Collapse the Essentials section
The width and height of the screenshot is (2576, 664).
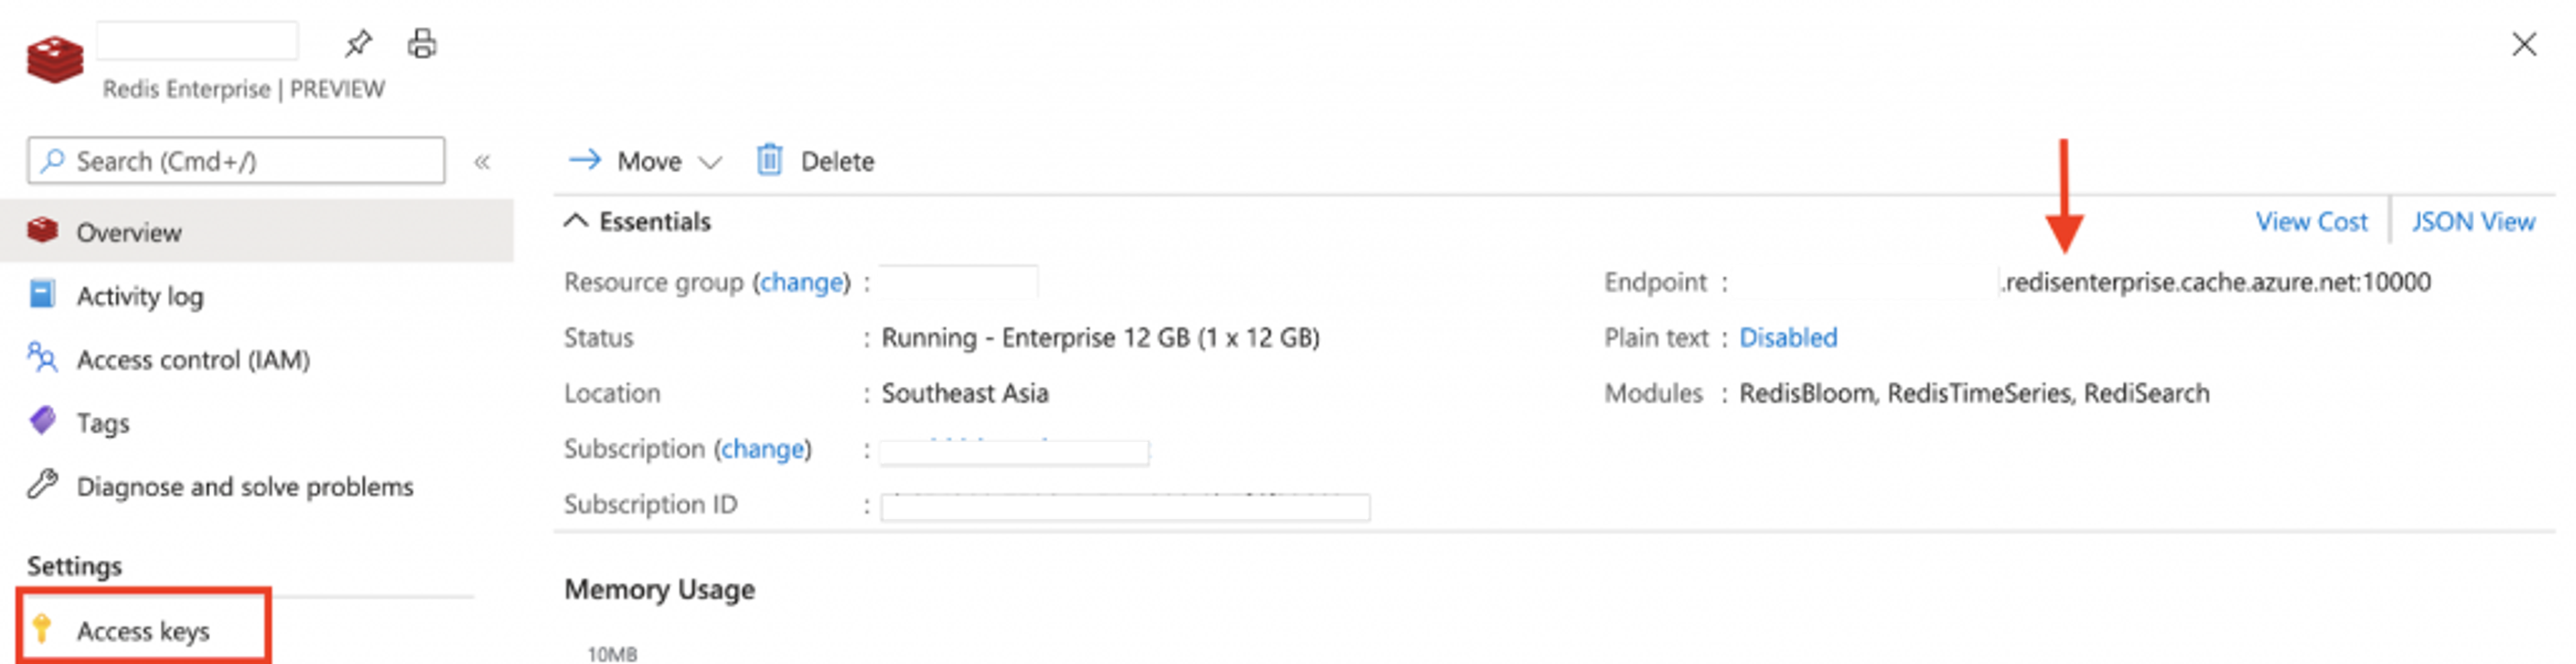point(576,221)
